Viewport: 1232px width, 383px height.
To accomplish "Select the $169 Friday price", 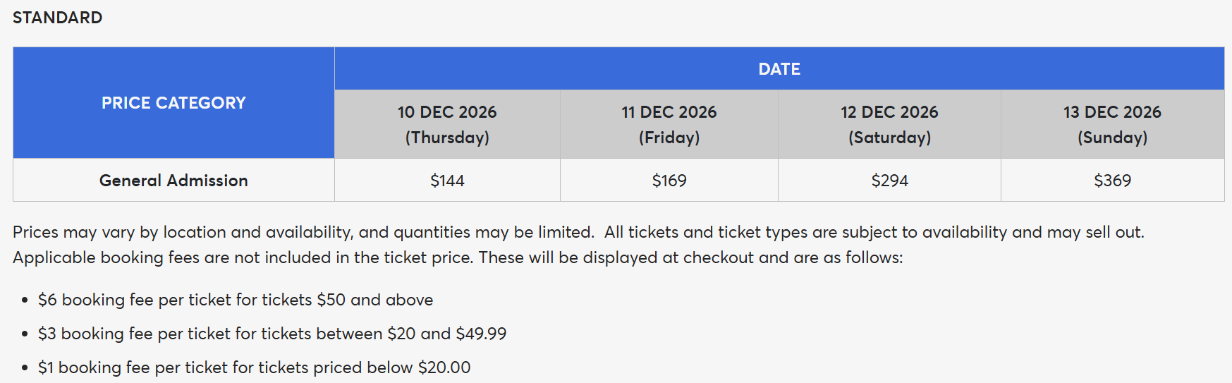I will tap(669, 181).
